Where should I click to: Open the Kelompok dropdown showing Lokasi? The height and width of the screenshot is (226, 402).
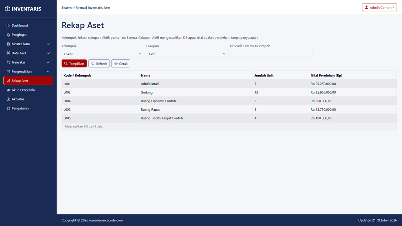103,54
